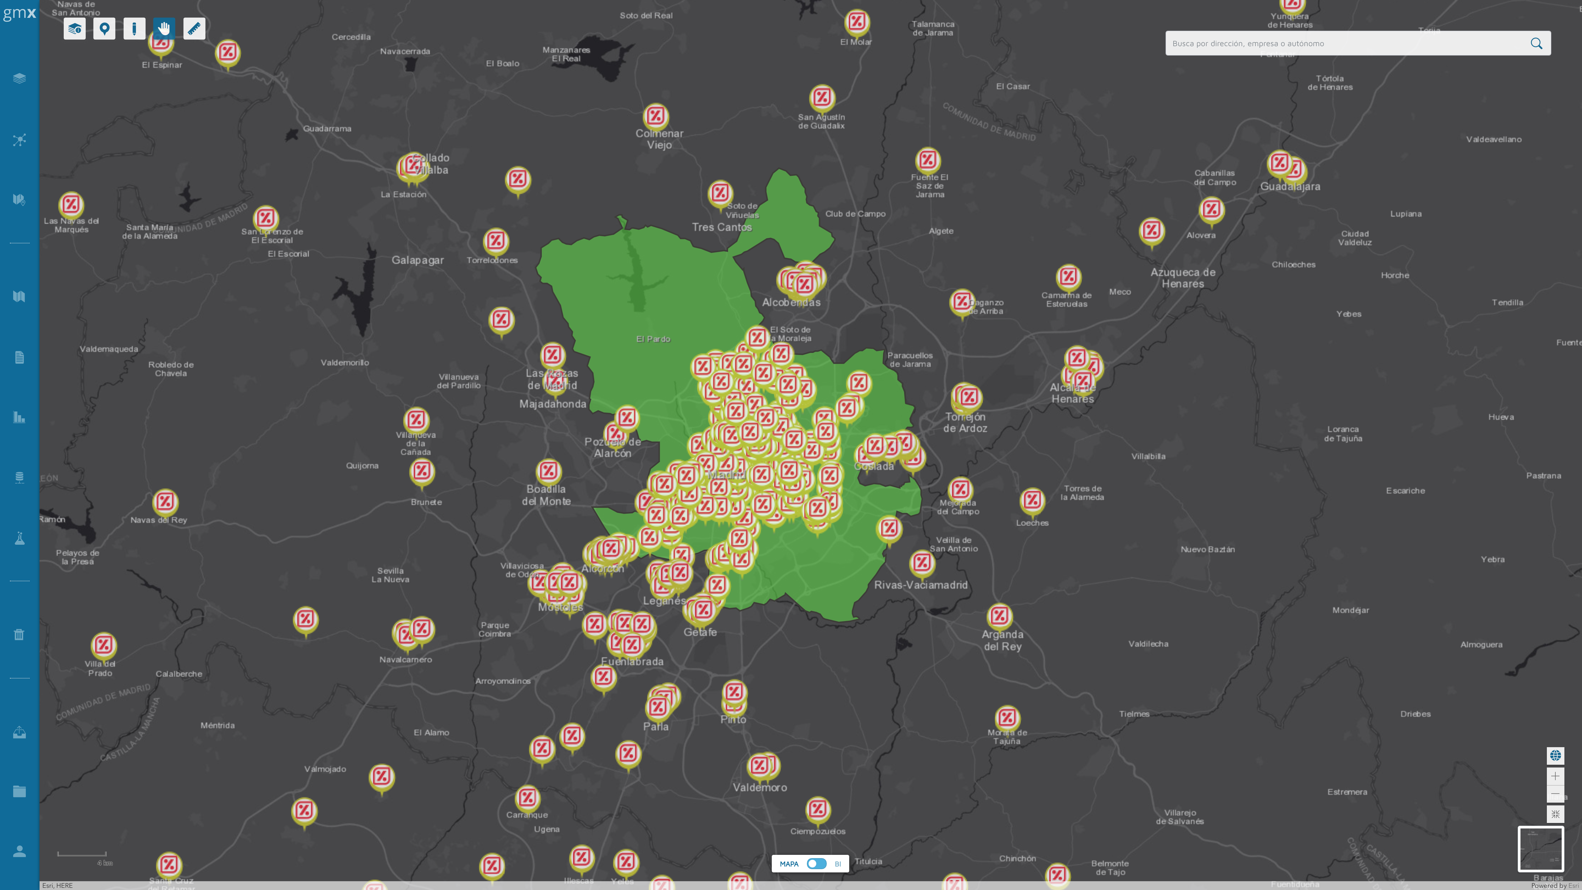Image resolution: width=1582 pixels, height=890 pixels.
Task: Select the hand pan tool
Action: click(x=164, y=29)
